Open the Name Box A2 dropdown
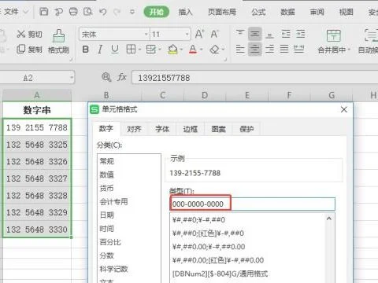Viewport: 378px width, 283px height. click(72, 78)
